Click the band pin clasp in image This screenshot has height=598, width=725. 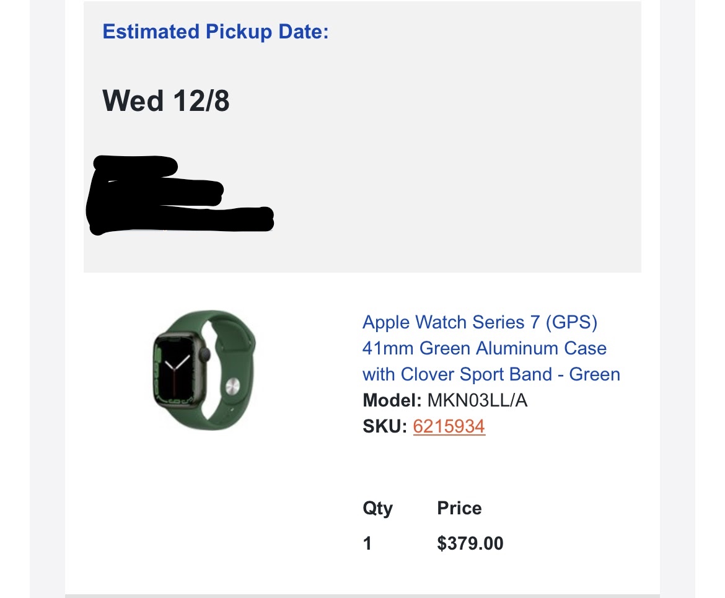(233, 387)
